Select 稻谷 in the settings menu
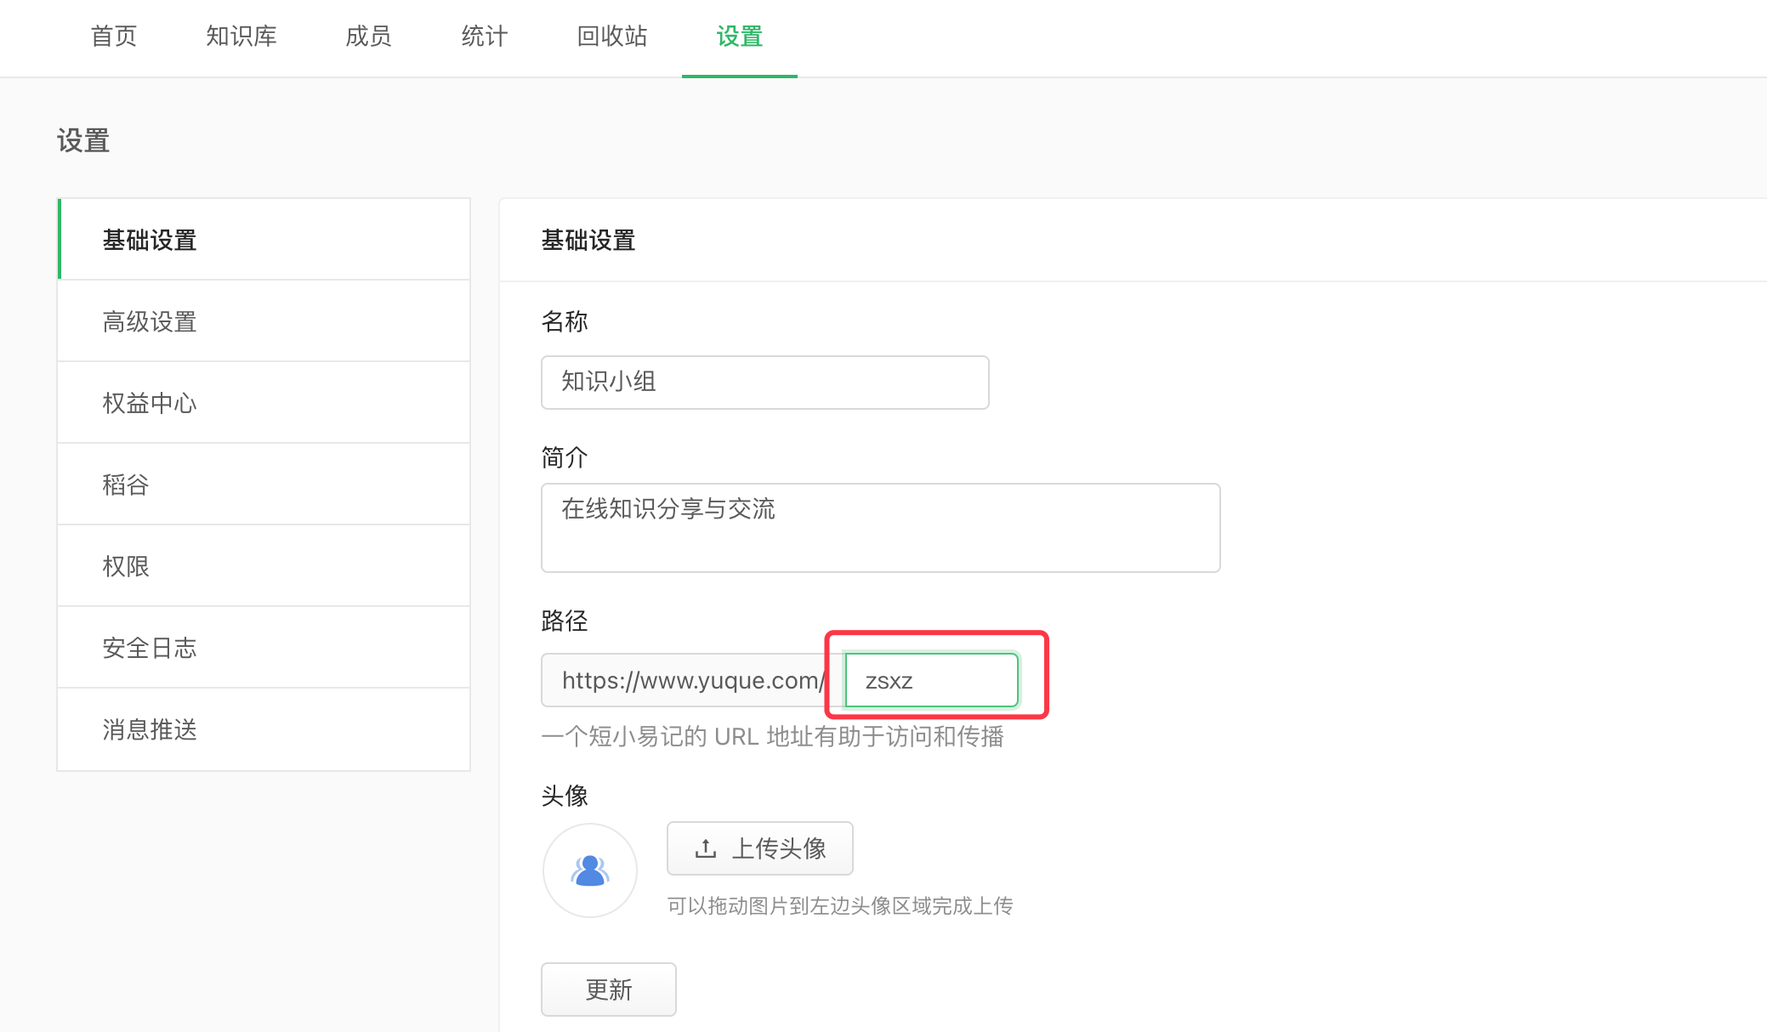 tap(264, 485)
